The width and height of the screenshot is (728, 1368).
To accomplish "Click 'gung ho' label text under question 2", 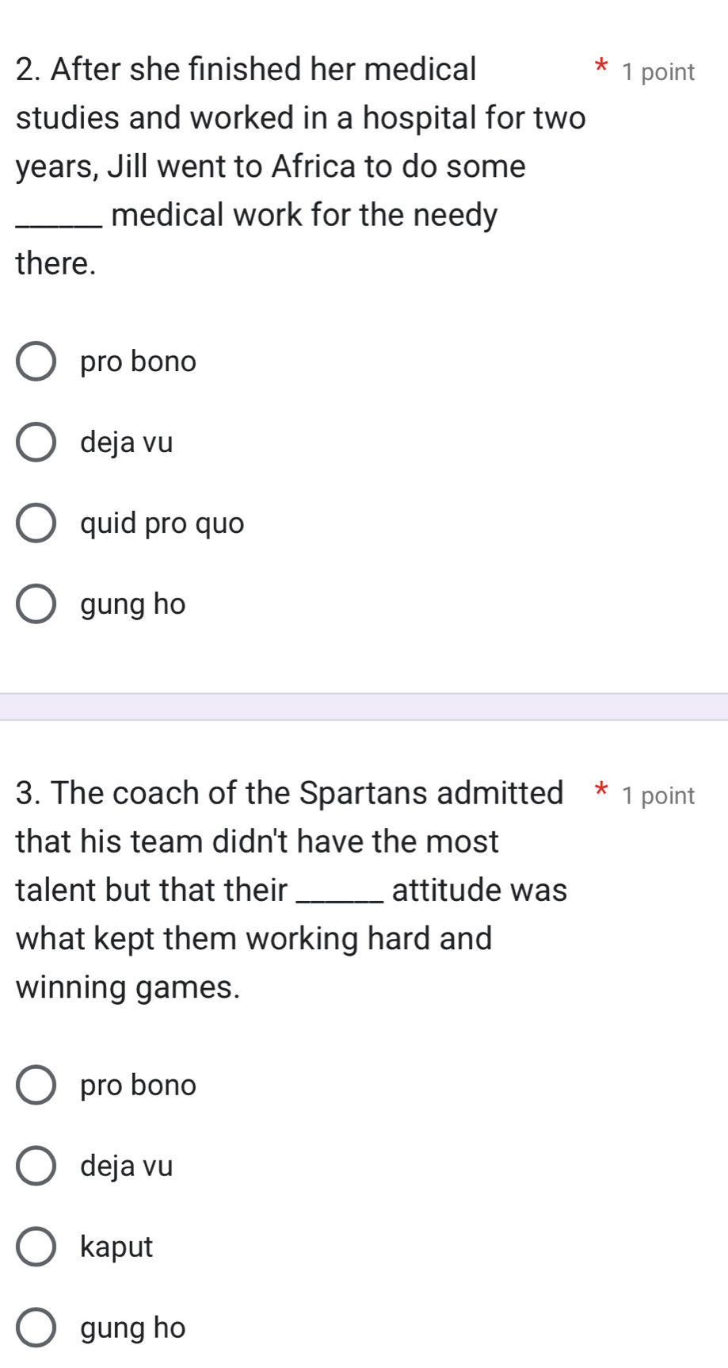I will 133,604.
